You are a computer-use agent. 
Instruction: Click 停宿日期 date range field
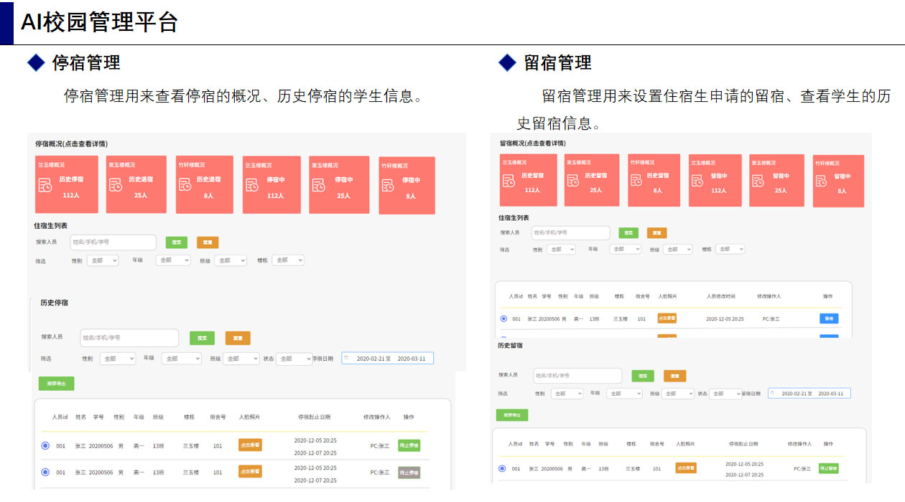387,359
